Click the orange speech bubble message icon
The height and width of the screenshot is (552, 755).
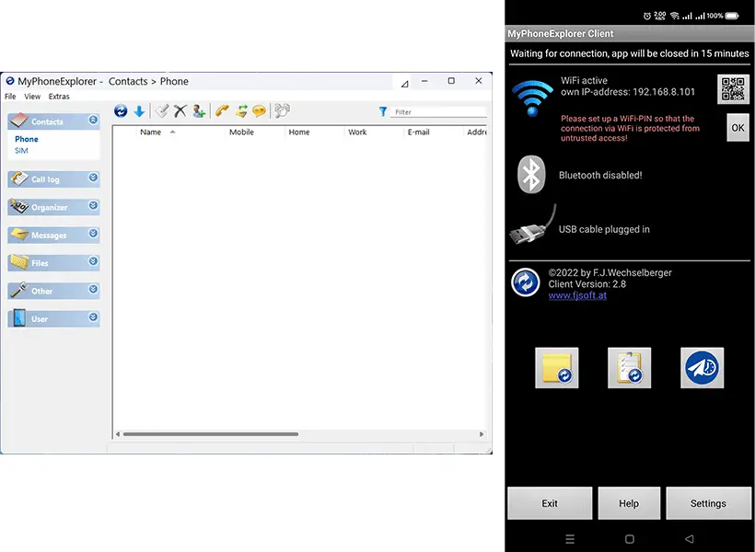(259, 111)
